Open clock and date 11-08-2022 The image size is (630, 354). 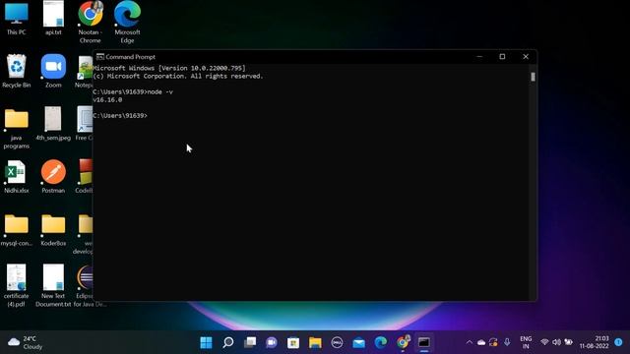tap(594, 342)
